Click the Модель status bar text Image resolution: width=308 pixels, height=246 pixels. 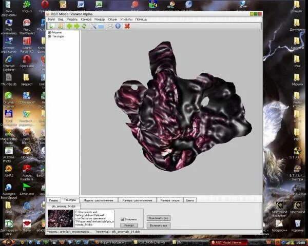coord(69,232)
